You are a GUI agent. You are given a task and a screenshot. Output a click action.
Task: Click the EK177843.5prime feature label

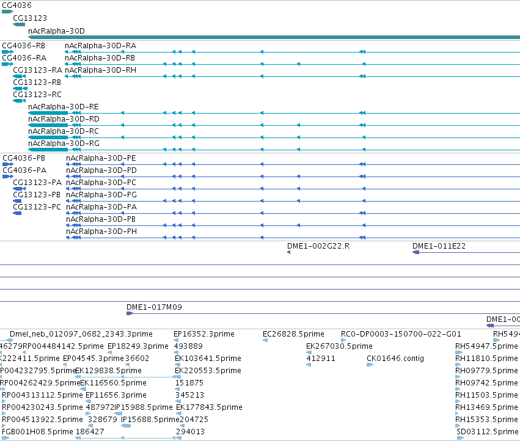[x=209, y=407]
